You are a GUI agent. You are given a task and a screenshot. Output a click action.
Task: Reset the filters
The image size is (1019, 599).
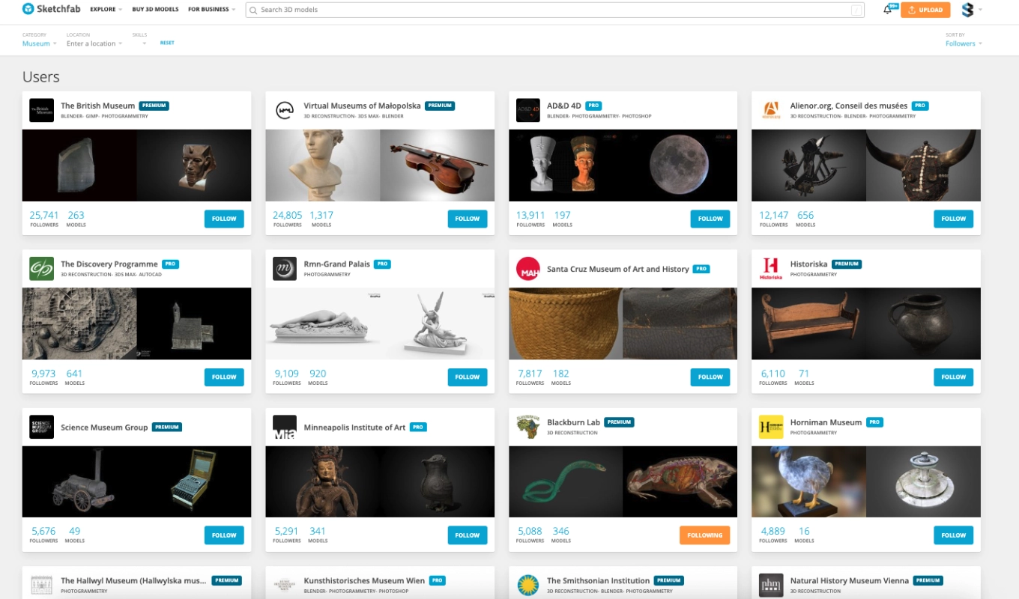click(x=167, y=43)
